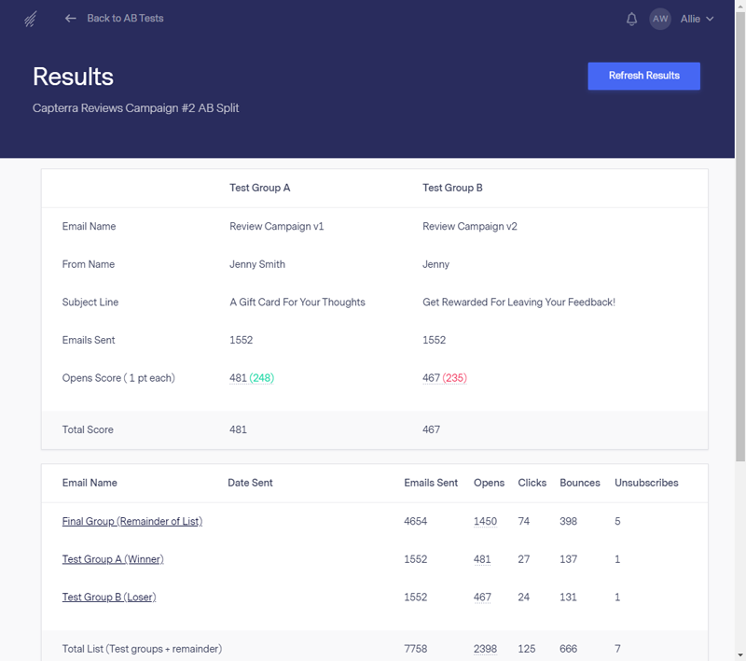This screenshot has width=746, height=661.
Task: Click the AW user avatar
Action: click(x=660, y=19)
